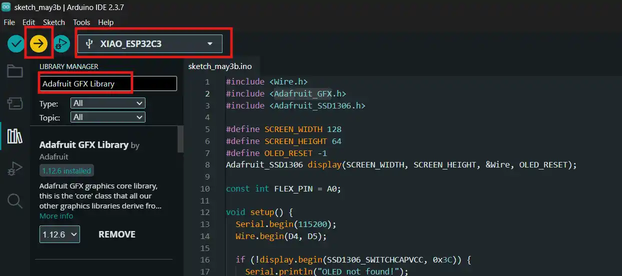Screen dimensions: 622x276
Task: Upload the sketch with the arrow button
Action: (x=38, y=44)
